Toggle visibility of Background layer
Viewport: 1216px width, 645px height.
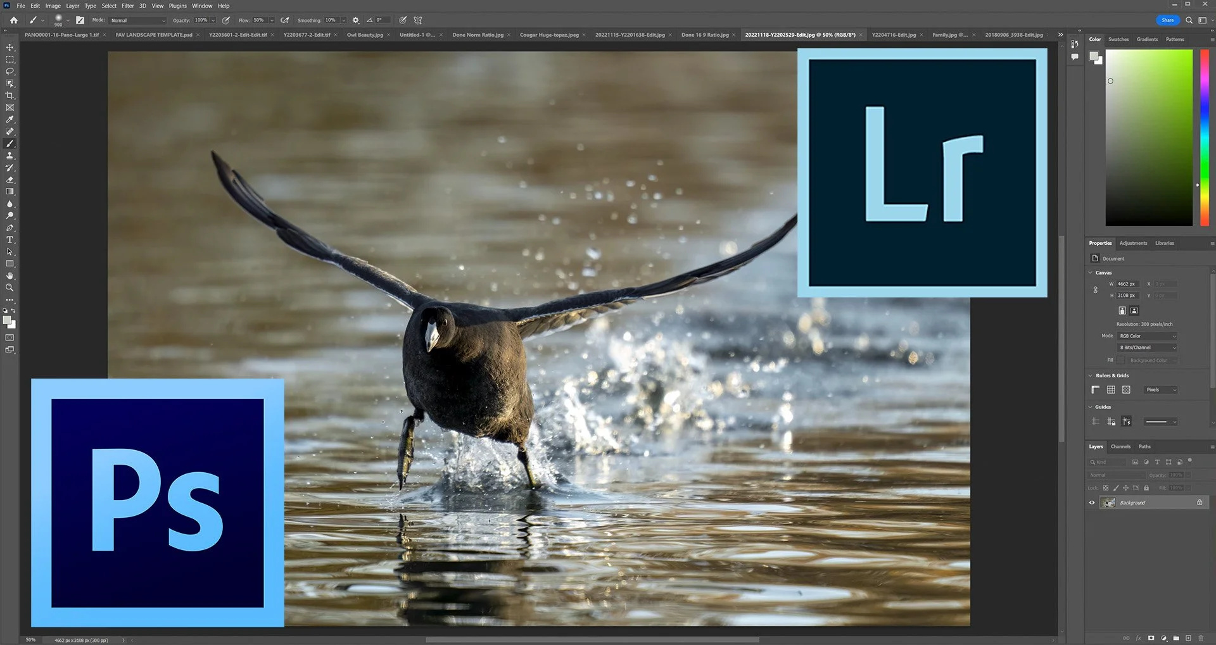pyautogui.click(x=1092, y=503)
